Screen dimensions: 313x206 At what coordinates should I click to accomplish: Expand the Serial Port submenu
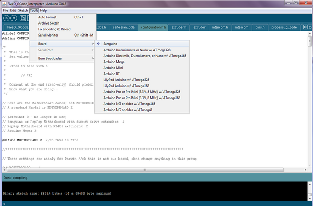[62, 50]
